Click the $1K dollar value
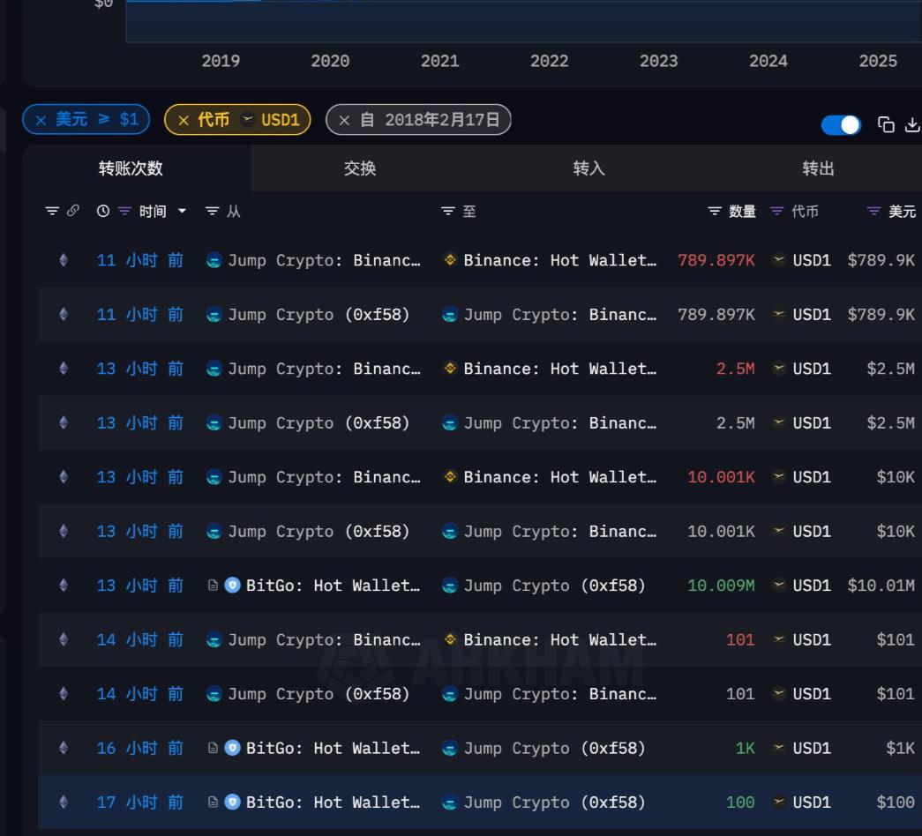Viewport: 922px width, 836px height. (x=900, y=748)
